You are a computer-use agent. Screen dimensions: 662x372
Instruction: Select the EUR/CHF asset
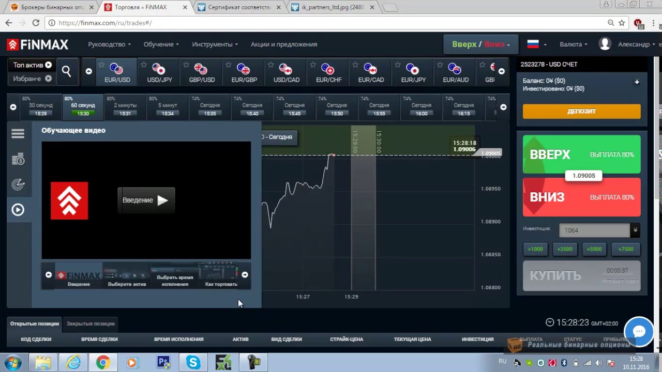(329, 72)
